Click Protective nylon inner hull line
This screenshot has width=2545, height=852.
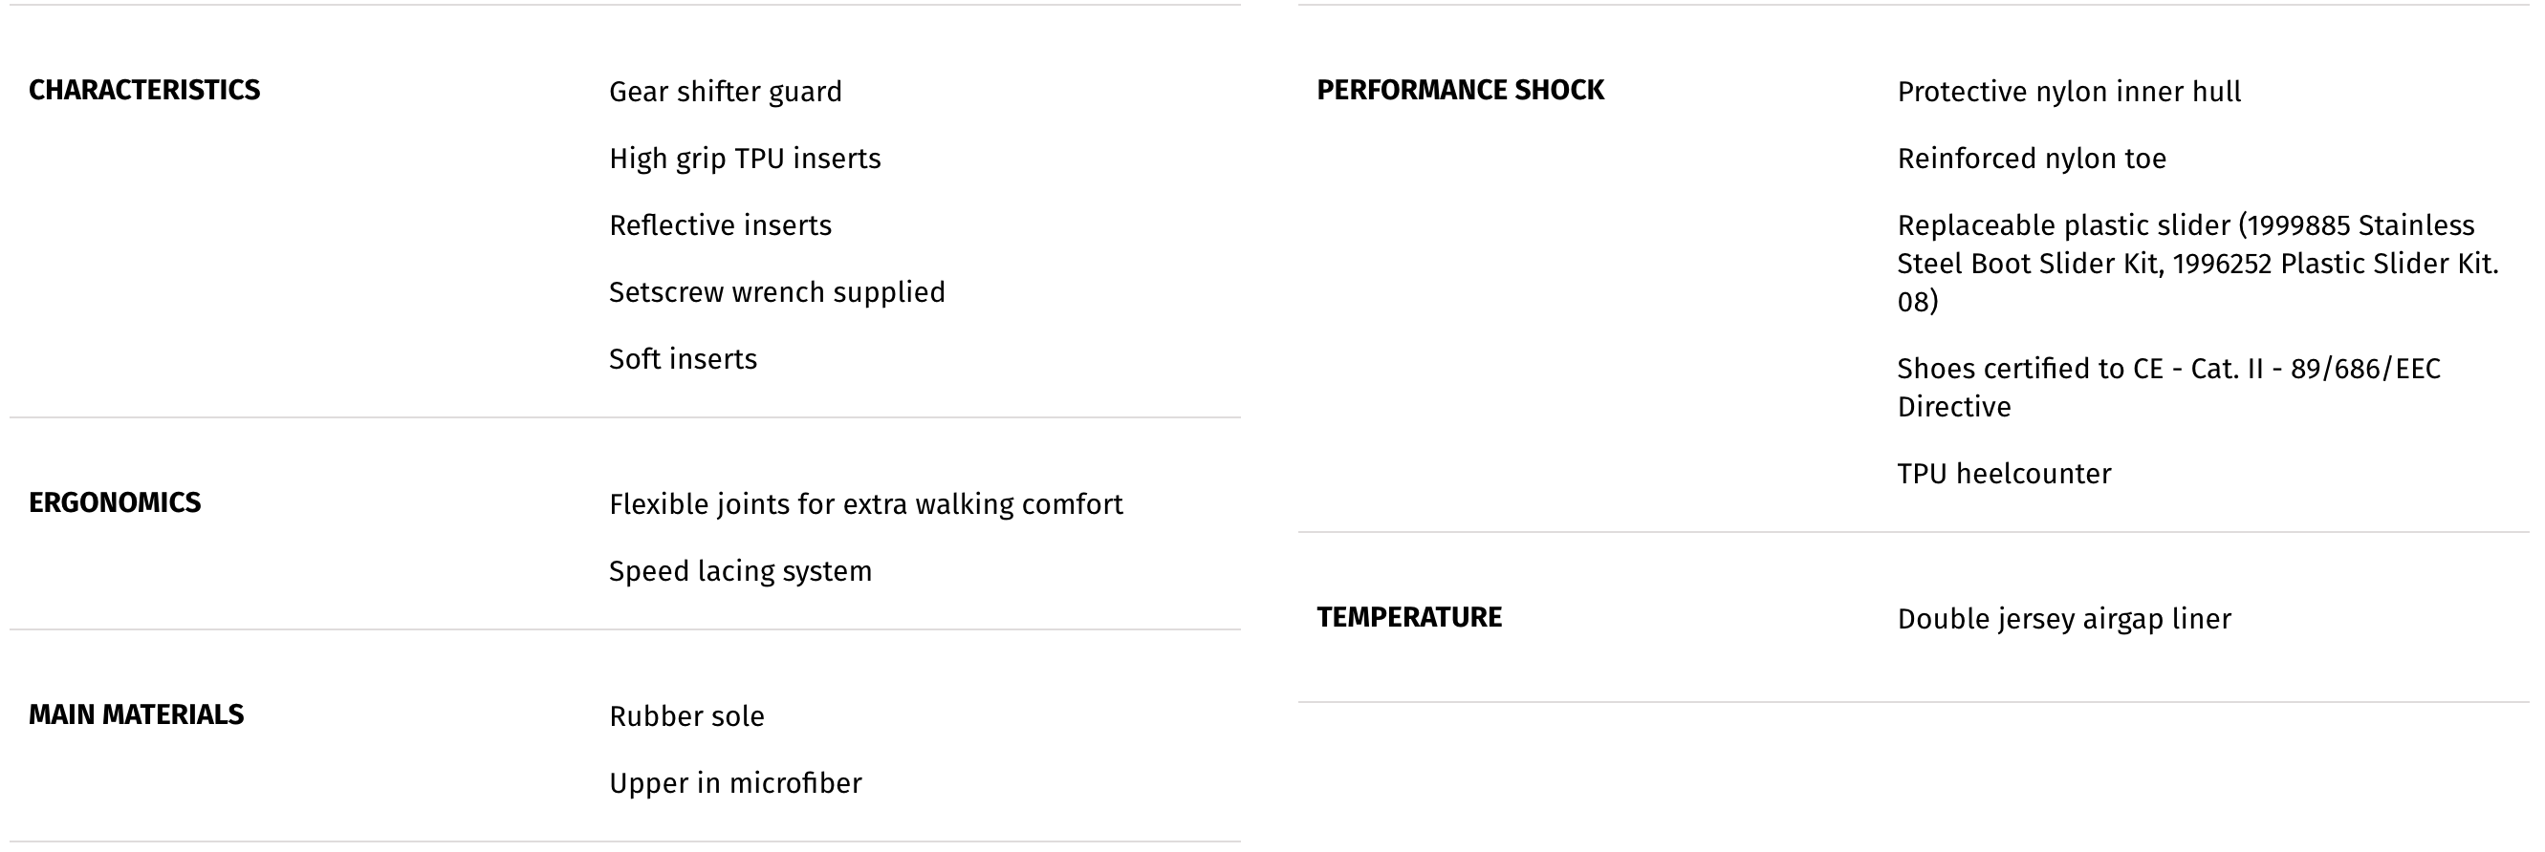2069,92
